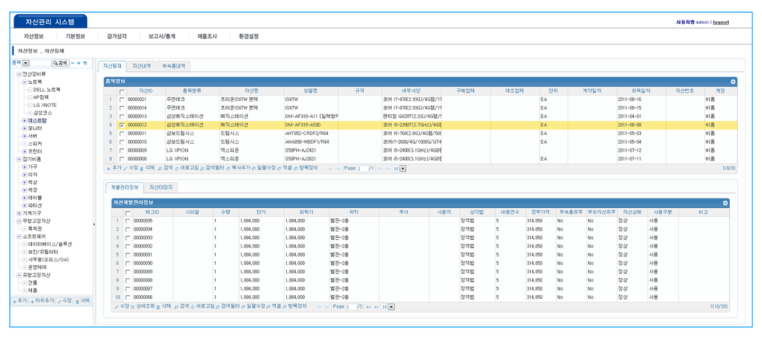Open rows-per-page dropdown in 품목정보 pager
This screenshot has width=762, height=337.
coord(403,168)
